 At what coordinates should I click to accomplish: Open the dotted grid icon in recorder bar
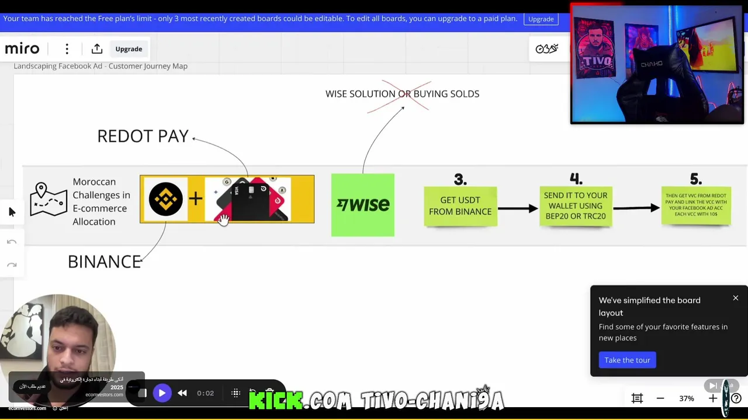[236, 393]
